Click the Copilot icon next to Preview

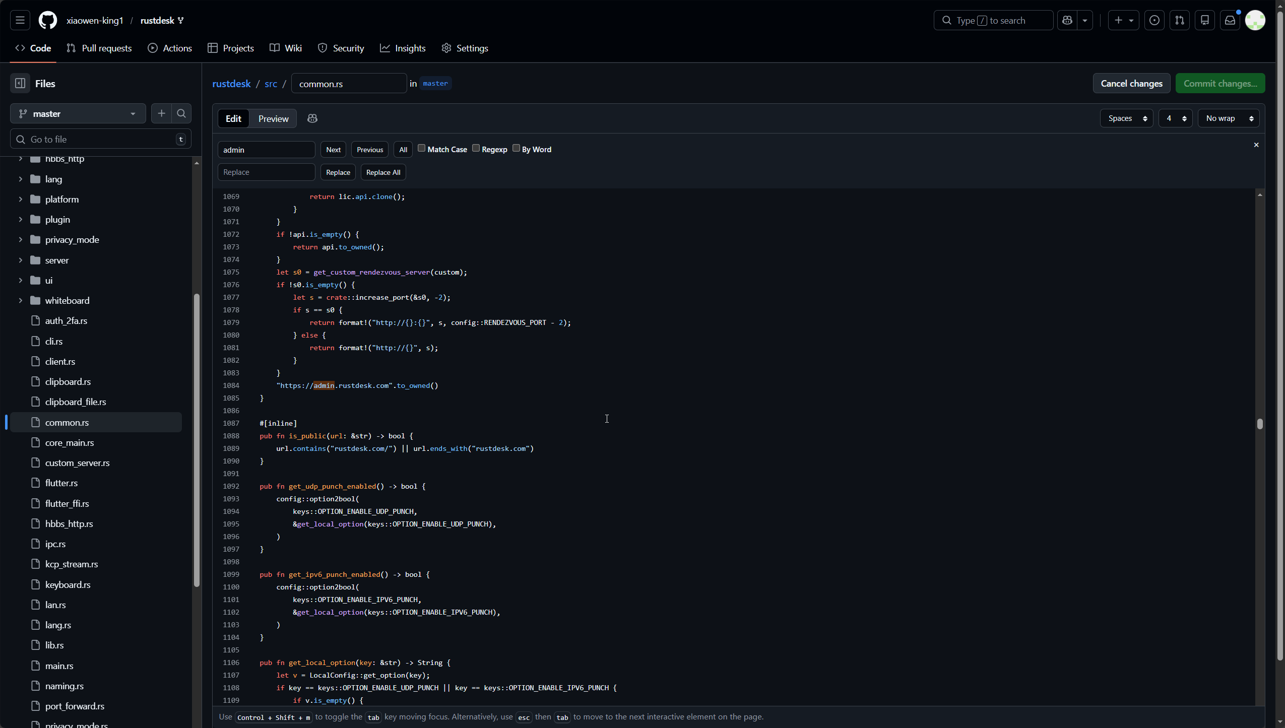[312, 118]
